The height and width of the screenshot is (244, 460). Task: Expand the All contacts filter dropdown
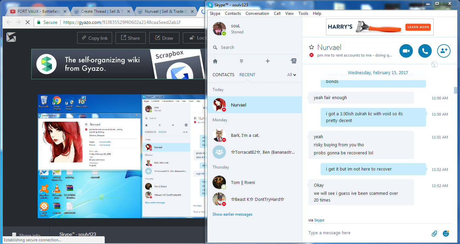click(x=292, y=75)
